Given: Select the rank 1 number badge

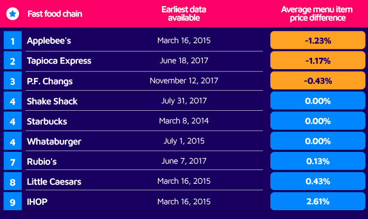Looking at the screenshot, I should click(x=13, y=40).
